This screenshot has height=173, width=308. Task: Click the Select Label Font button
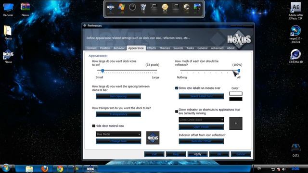pos(201,96)
